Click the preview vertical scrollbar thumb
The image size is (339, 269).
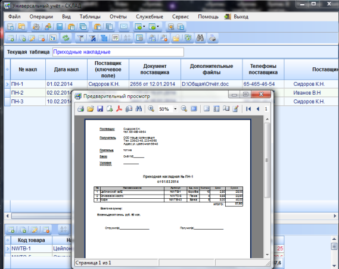[267, 160]
